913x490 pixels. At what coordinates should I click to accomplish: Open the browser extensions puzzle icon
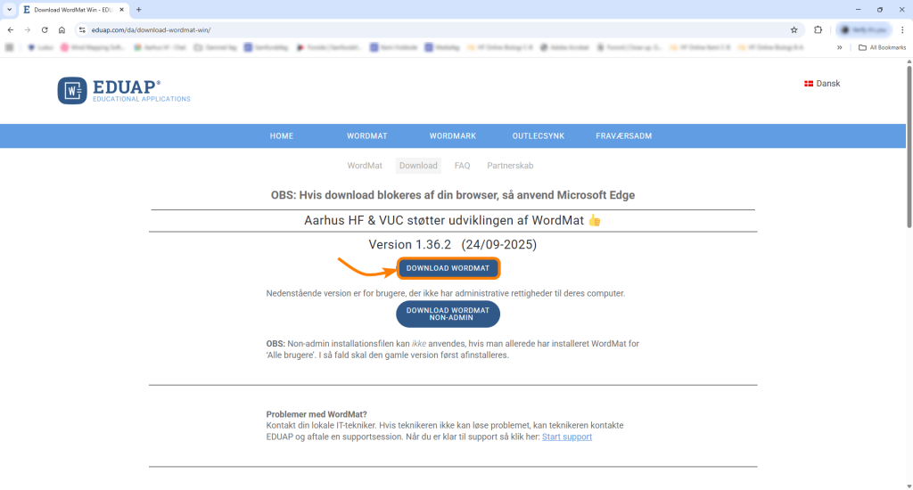pos(818,29)
